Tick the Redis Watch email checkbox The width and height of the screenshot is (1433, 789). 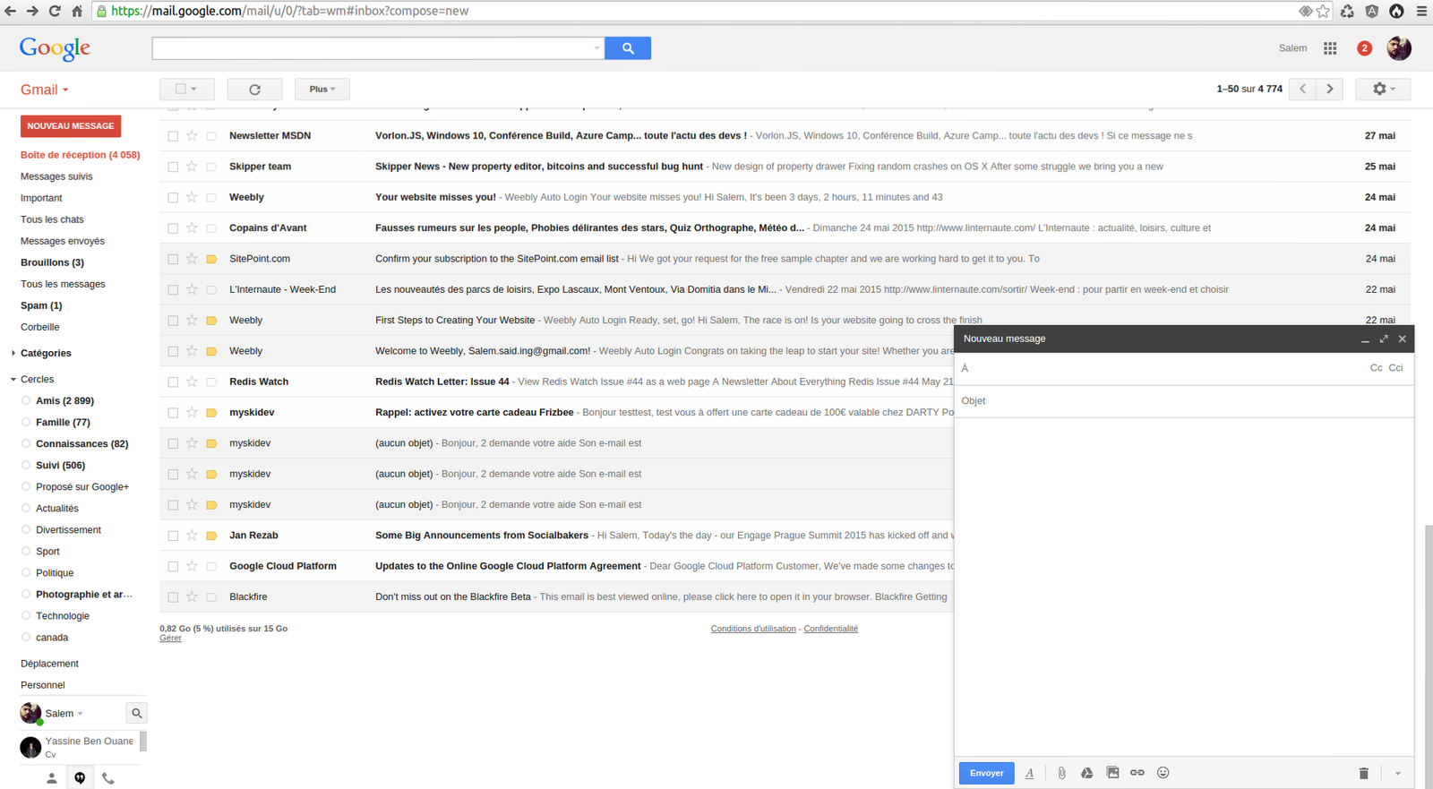(x=173, y=382)
